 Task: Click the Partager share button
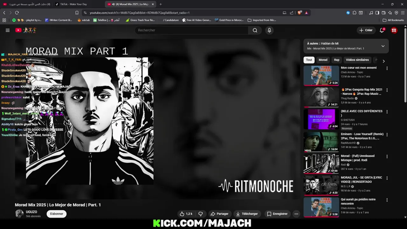[x=220, y=214]
